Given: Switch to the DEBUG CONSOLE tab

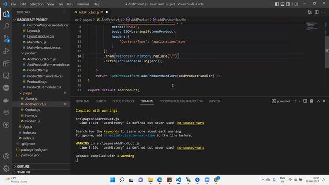Looking at the screenshot, I should click(x=123, y=101).
